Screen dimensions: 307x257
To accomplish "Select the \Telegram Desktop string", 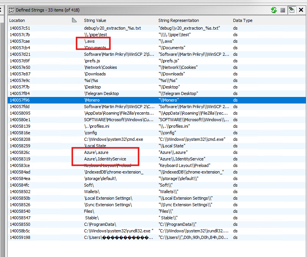I will [x=101, y=93].
